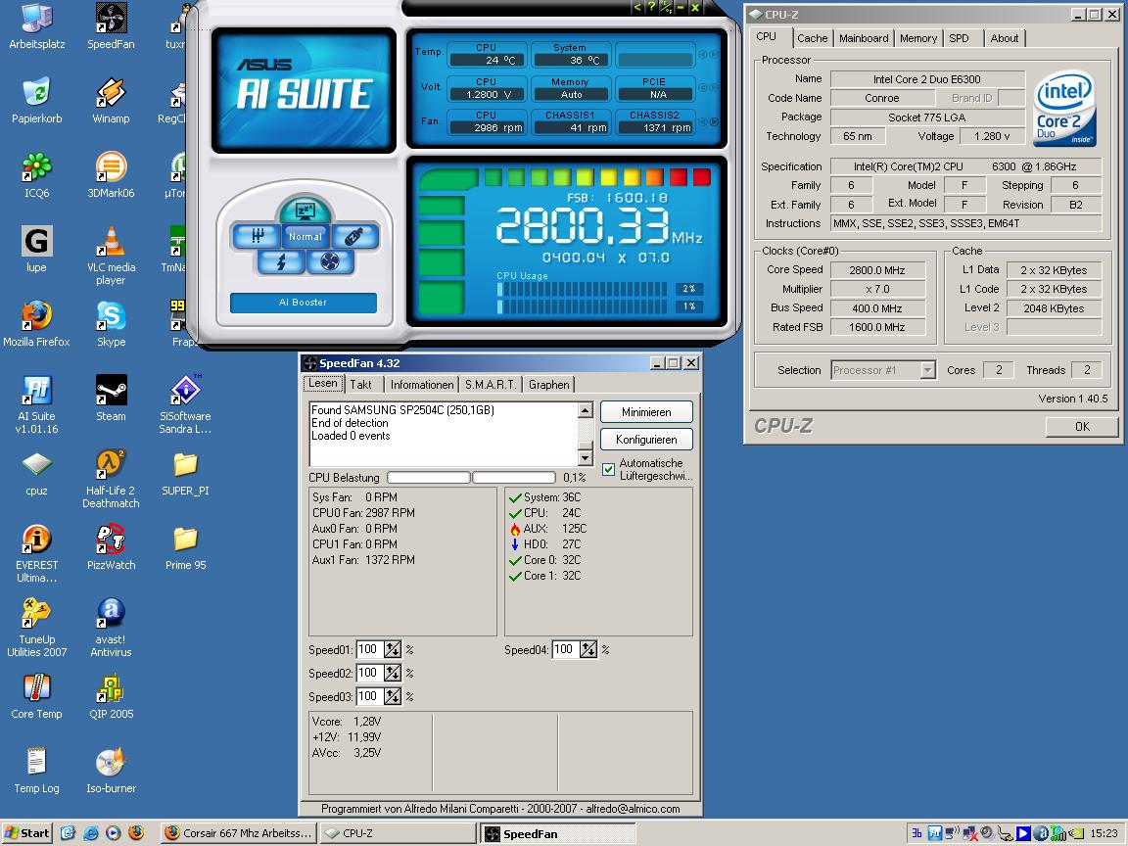The image size is (1128, 846).
Task: Open the Windows Start menu
Action: point(26,834)
